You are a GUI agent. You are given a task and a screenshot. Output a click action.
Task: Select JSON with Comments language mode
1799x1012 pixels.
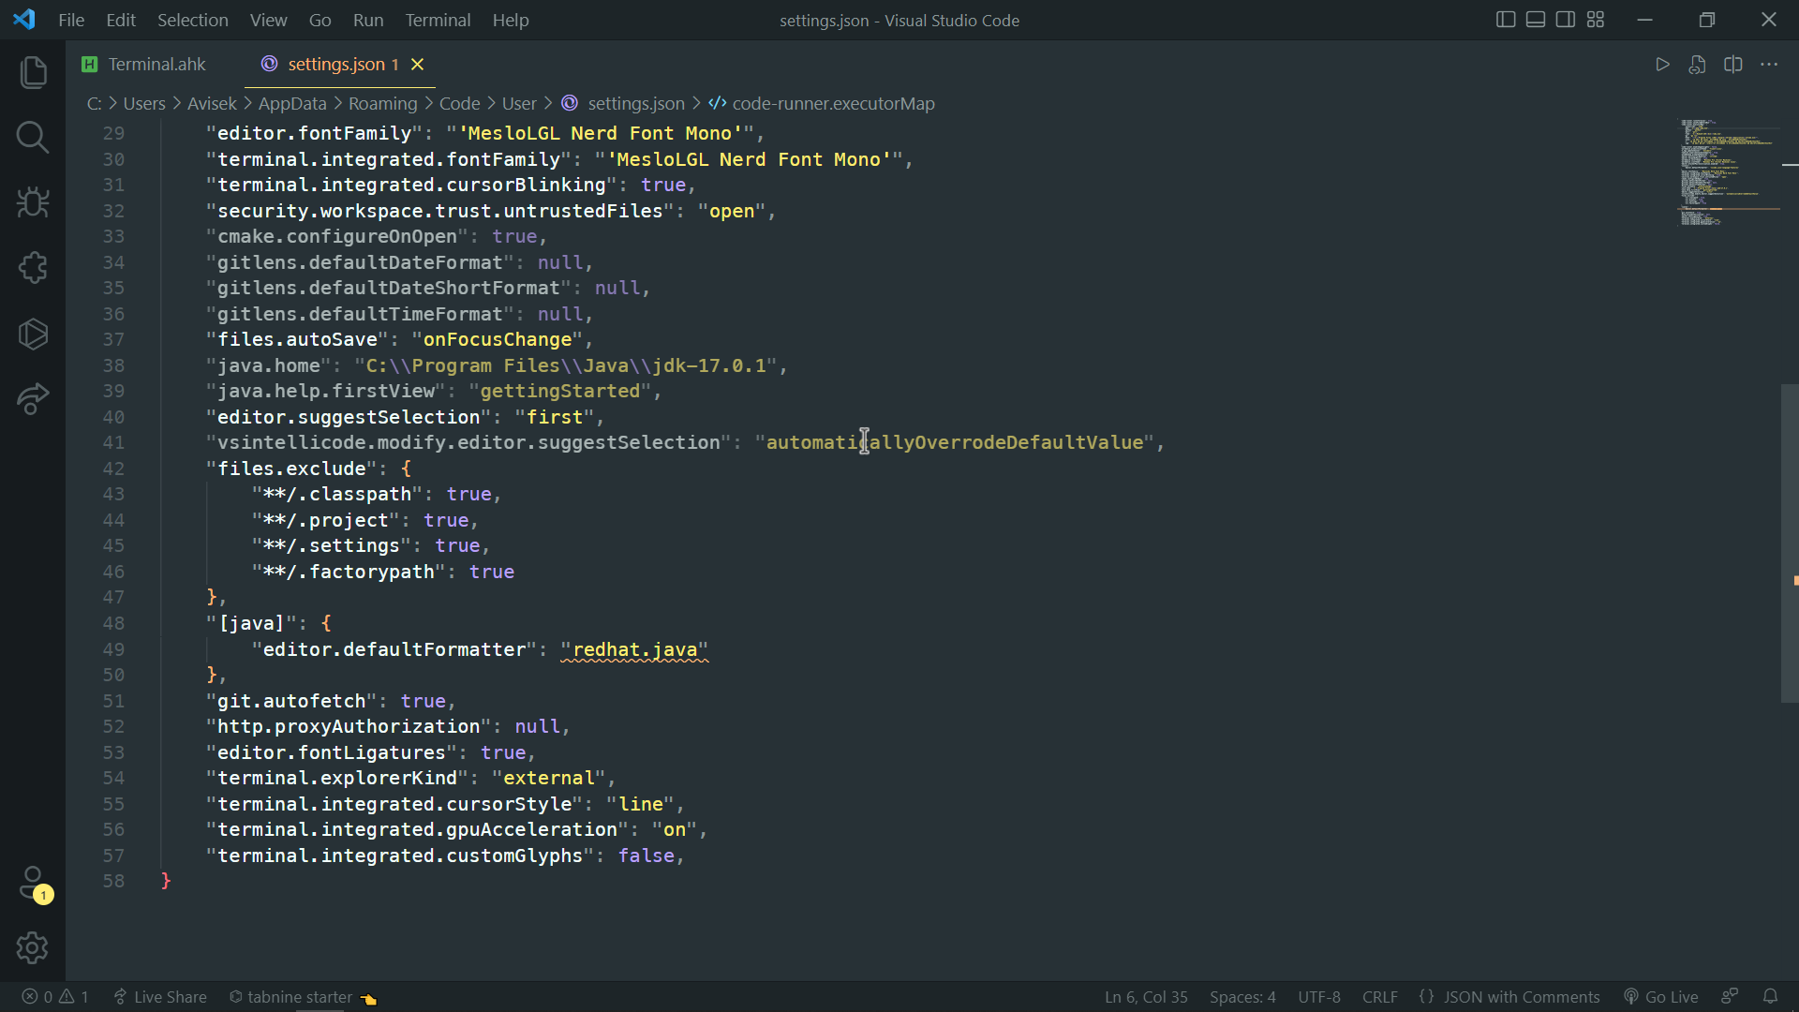(x=1521, y=997)
